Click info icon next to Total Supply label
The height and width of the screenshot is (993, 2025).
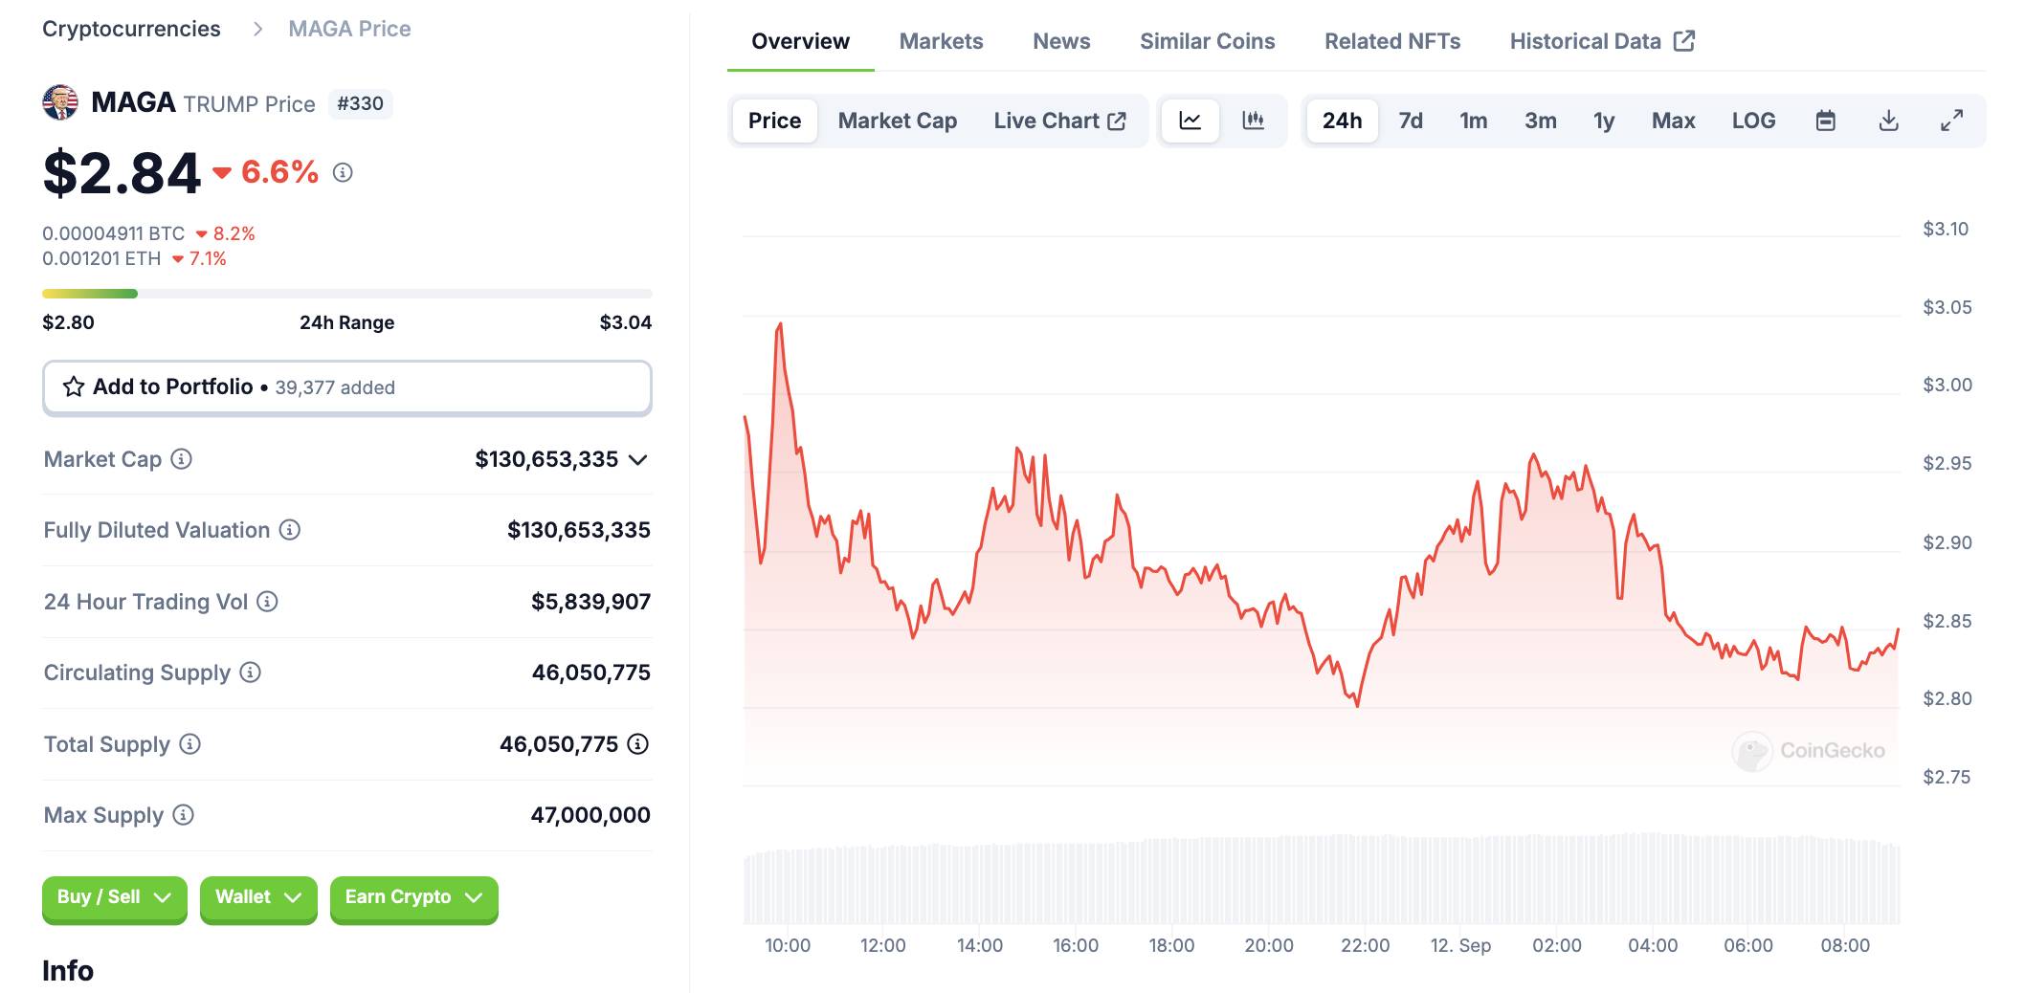(190, 744)
